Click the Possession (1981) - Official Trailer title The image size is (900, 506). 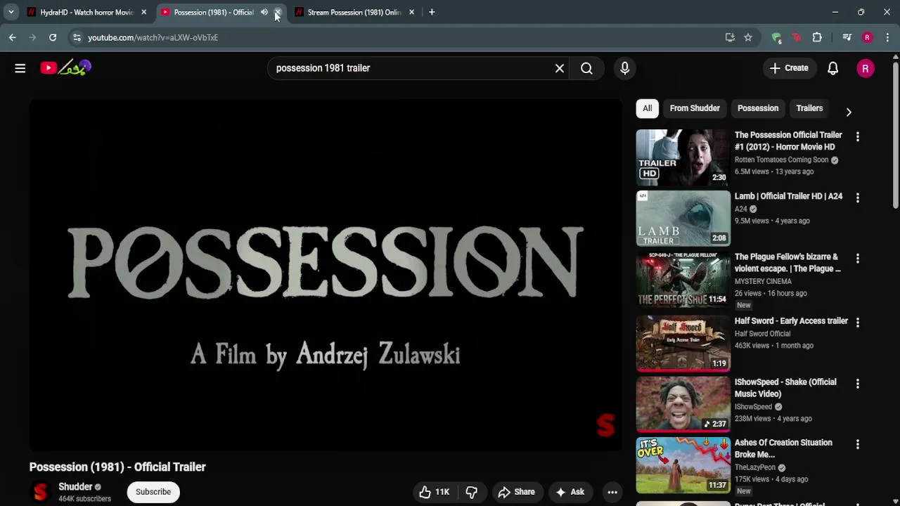117,467
